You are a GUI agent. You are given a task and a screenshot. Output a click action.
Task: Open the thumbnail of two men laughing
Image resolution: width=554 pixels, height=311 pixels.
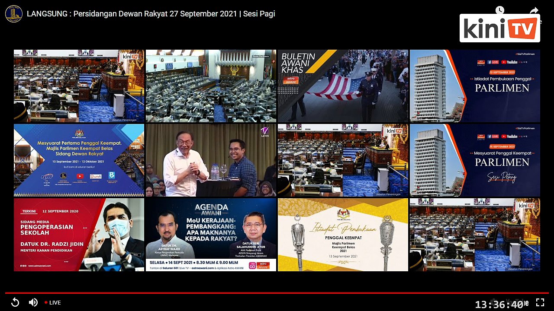tap(211, 160)
